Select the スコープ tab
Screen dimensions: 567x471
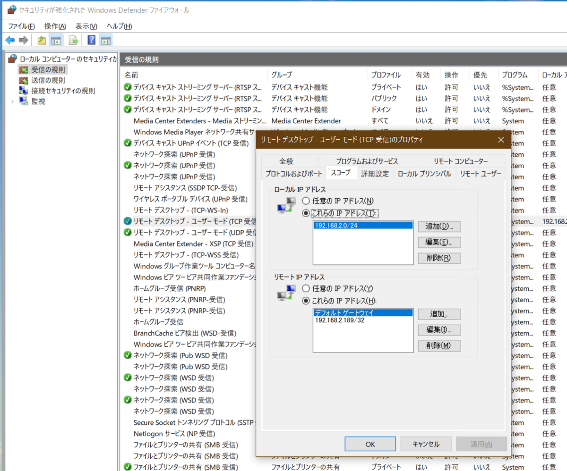coord(341,173)
